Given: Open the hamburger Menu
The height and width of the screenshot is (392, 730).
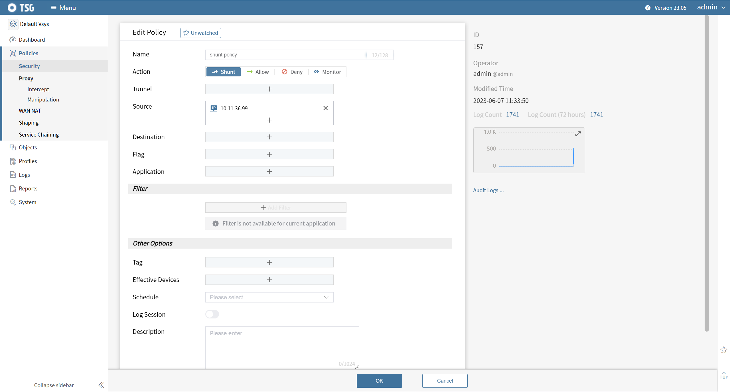Looking at the screenshot, I should [x=63, y=8].
